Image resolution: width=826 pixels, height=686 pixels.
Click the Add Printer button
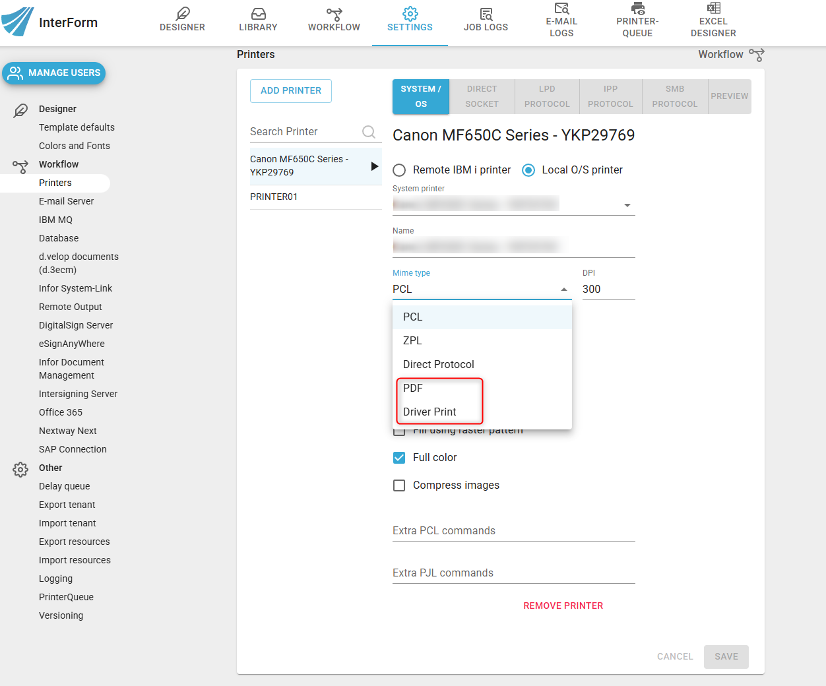291,91
